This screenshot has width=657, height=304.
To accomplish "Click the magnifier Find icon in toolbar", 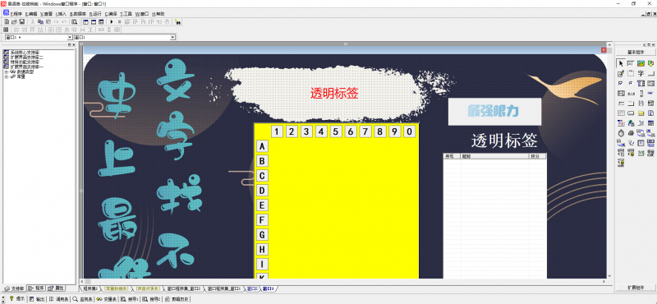I will [x=74, y=21].
